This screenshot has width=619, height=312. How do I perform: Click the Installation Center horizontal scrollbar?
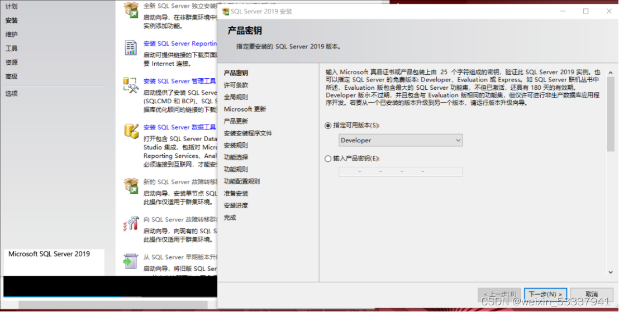click(113, 305)
